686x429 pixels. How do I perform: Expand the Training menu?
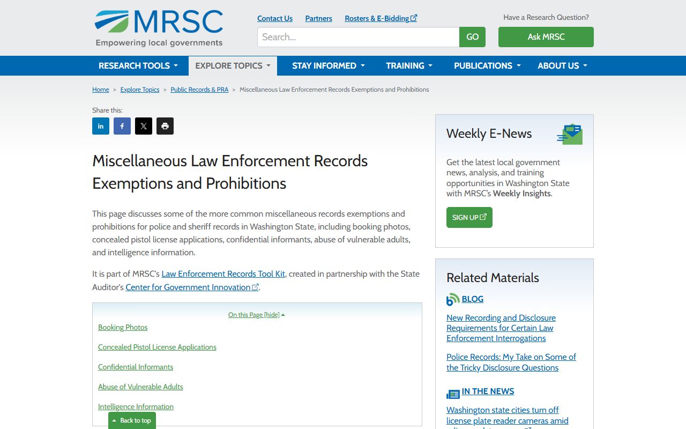pyautogui.click(x=409, y=65)
